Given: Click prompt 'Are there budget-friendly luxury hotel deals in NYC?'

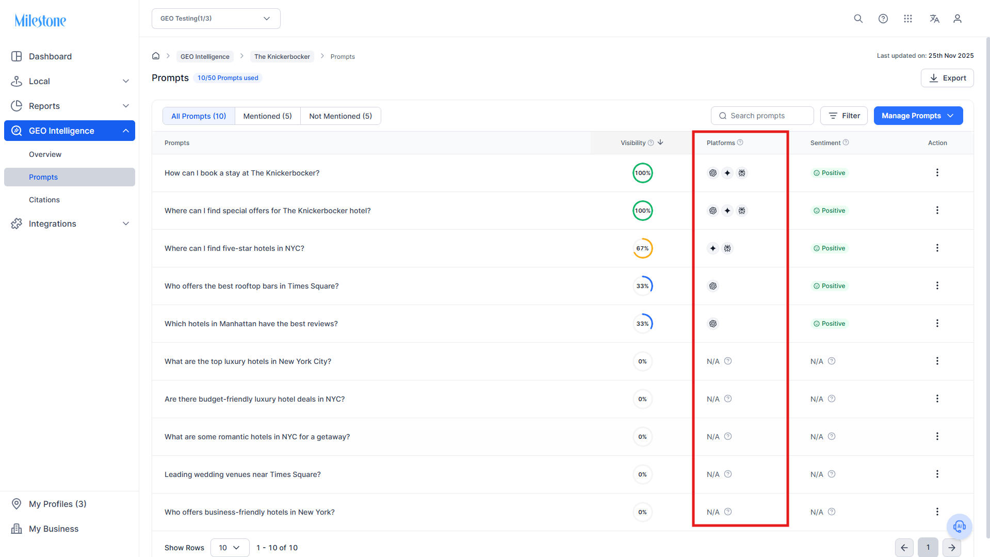Looking at the screenshot, I should tap(255, 399).
